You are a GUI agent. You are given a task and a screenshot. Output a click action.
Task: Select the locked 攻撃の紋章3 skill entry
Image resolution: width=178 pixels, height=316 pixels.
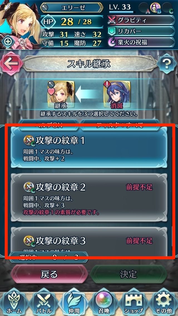(89, 241)
